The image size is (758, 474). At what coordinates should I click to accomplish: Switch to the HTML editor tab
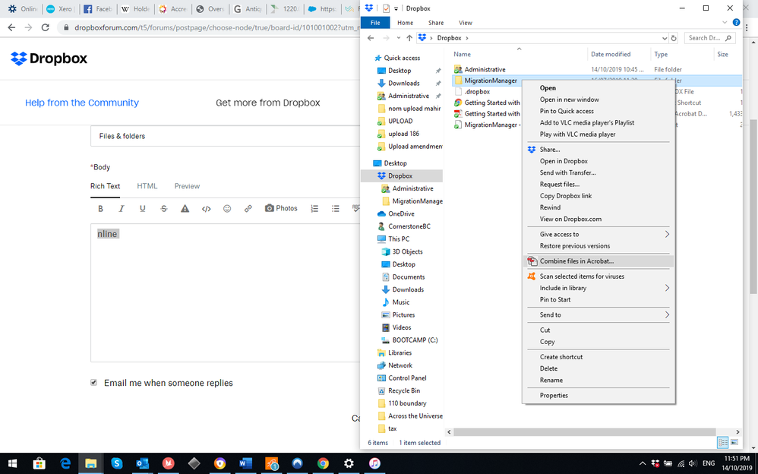[x=147, y=186]
